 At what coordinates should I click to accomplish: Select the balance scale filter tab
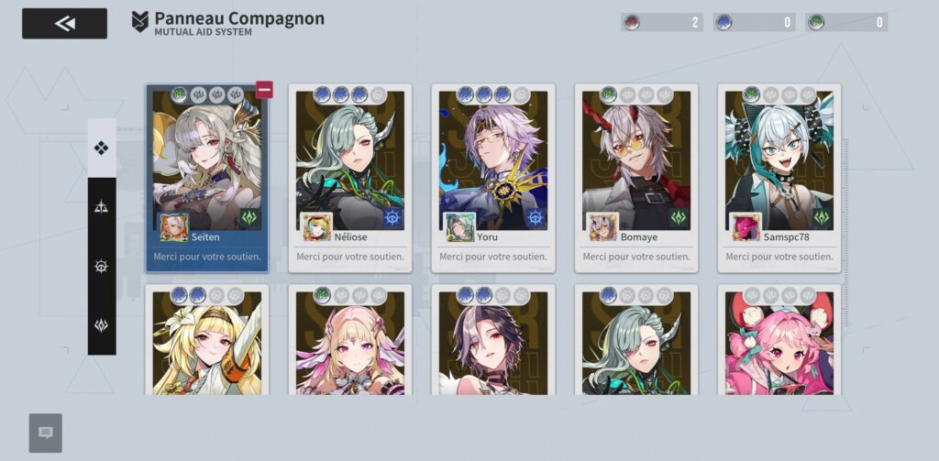point(102,207)
